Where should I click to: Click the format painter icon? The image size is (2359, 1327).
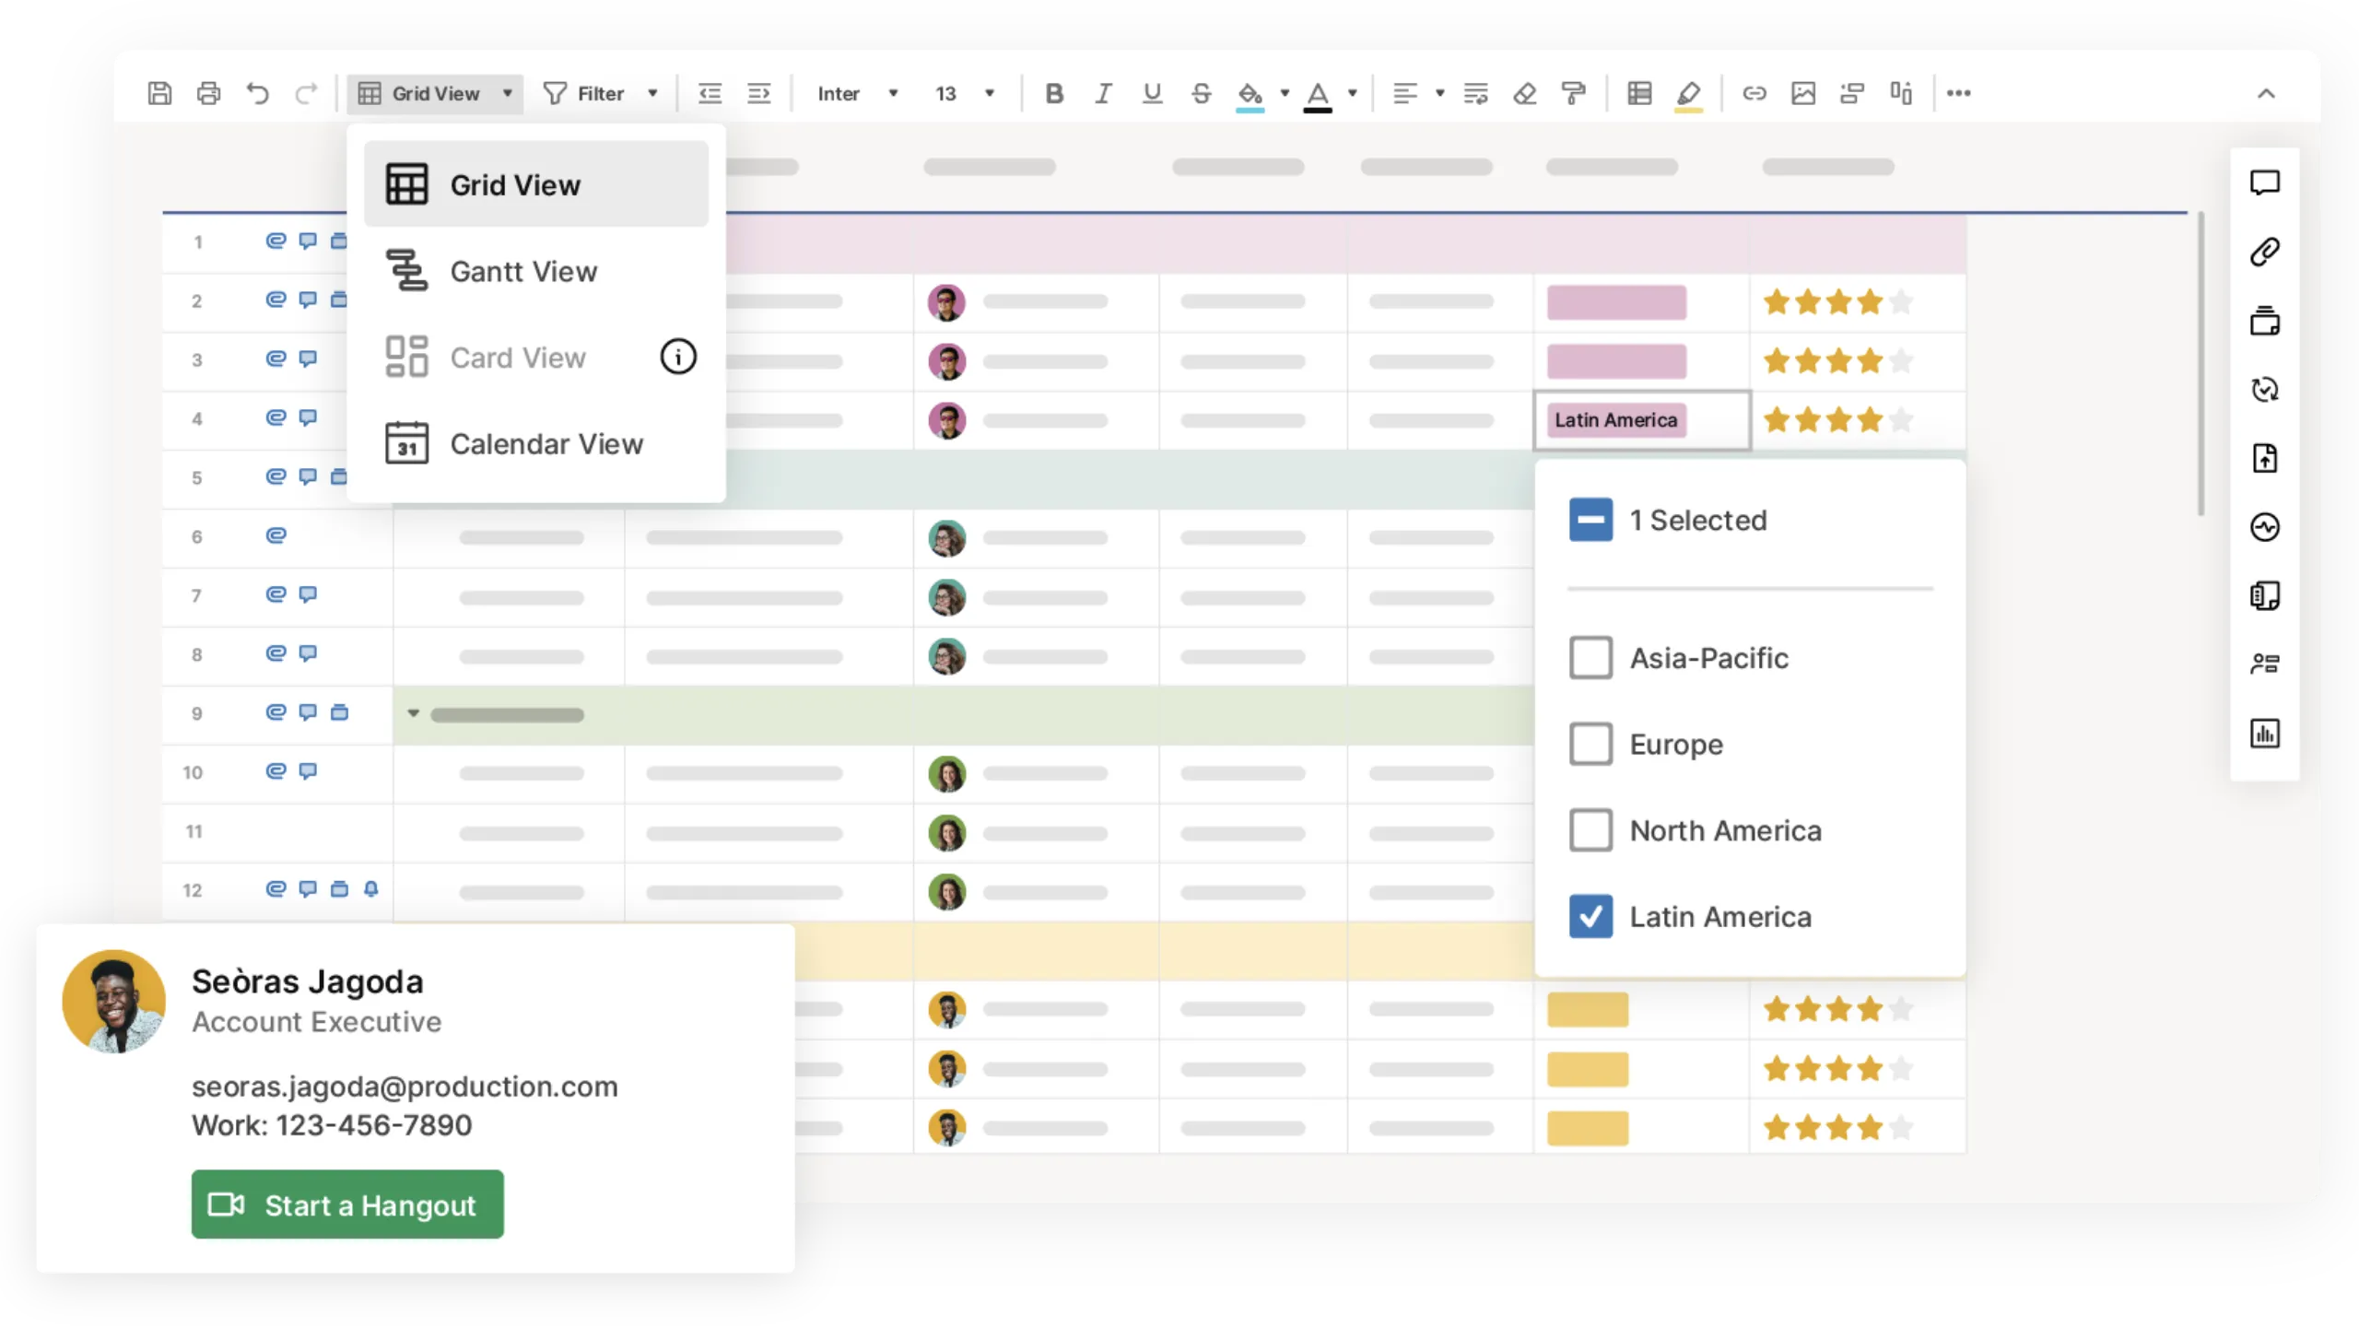[1573, 93]
